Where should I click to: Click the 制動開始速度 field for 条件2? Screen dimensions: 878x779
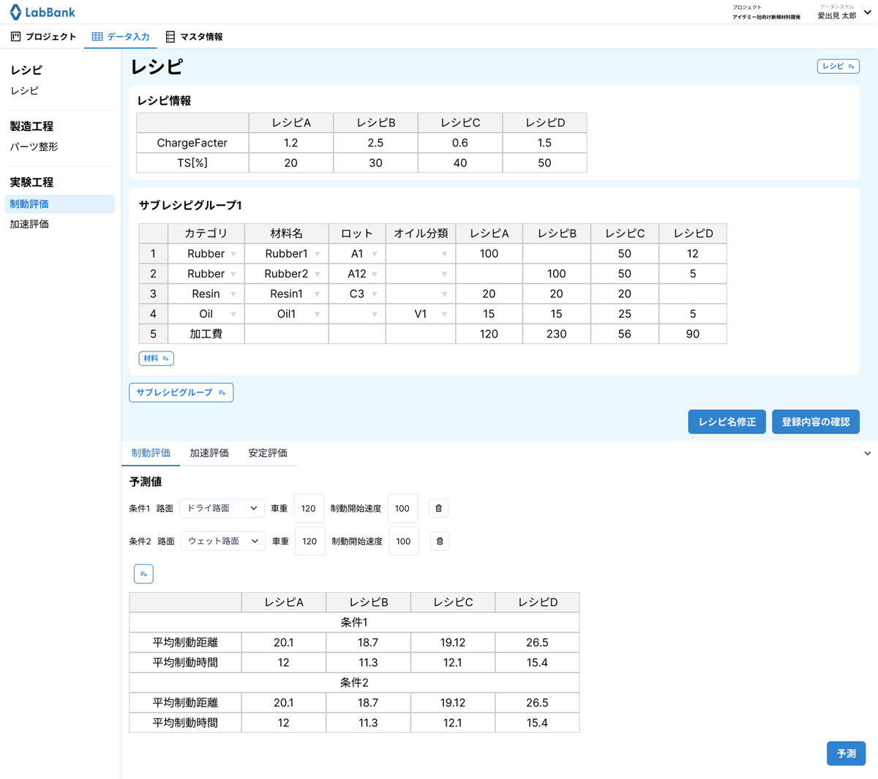tap(404, 541)
